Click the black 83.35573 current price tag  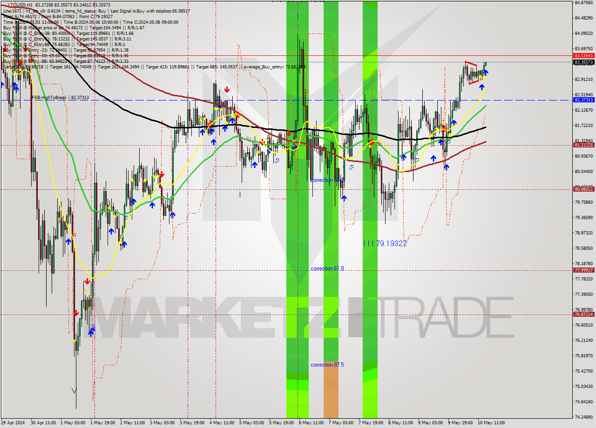click(584, 62)
